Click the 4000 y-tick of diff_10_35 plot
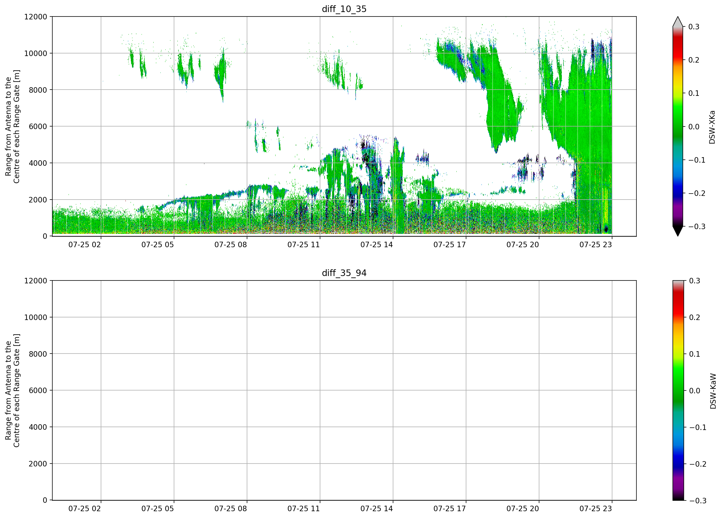 click(38, 163)
